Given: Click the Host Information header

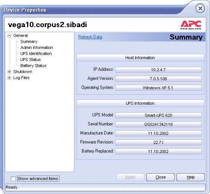Looking at the screenshot, I should tap(140, 58).
